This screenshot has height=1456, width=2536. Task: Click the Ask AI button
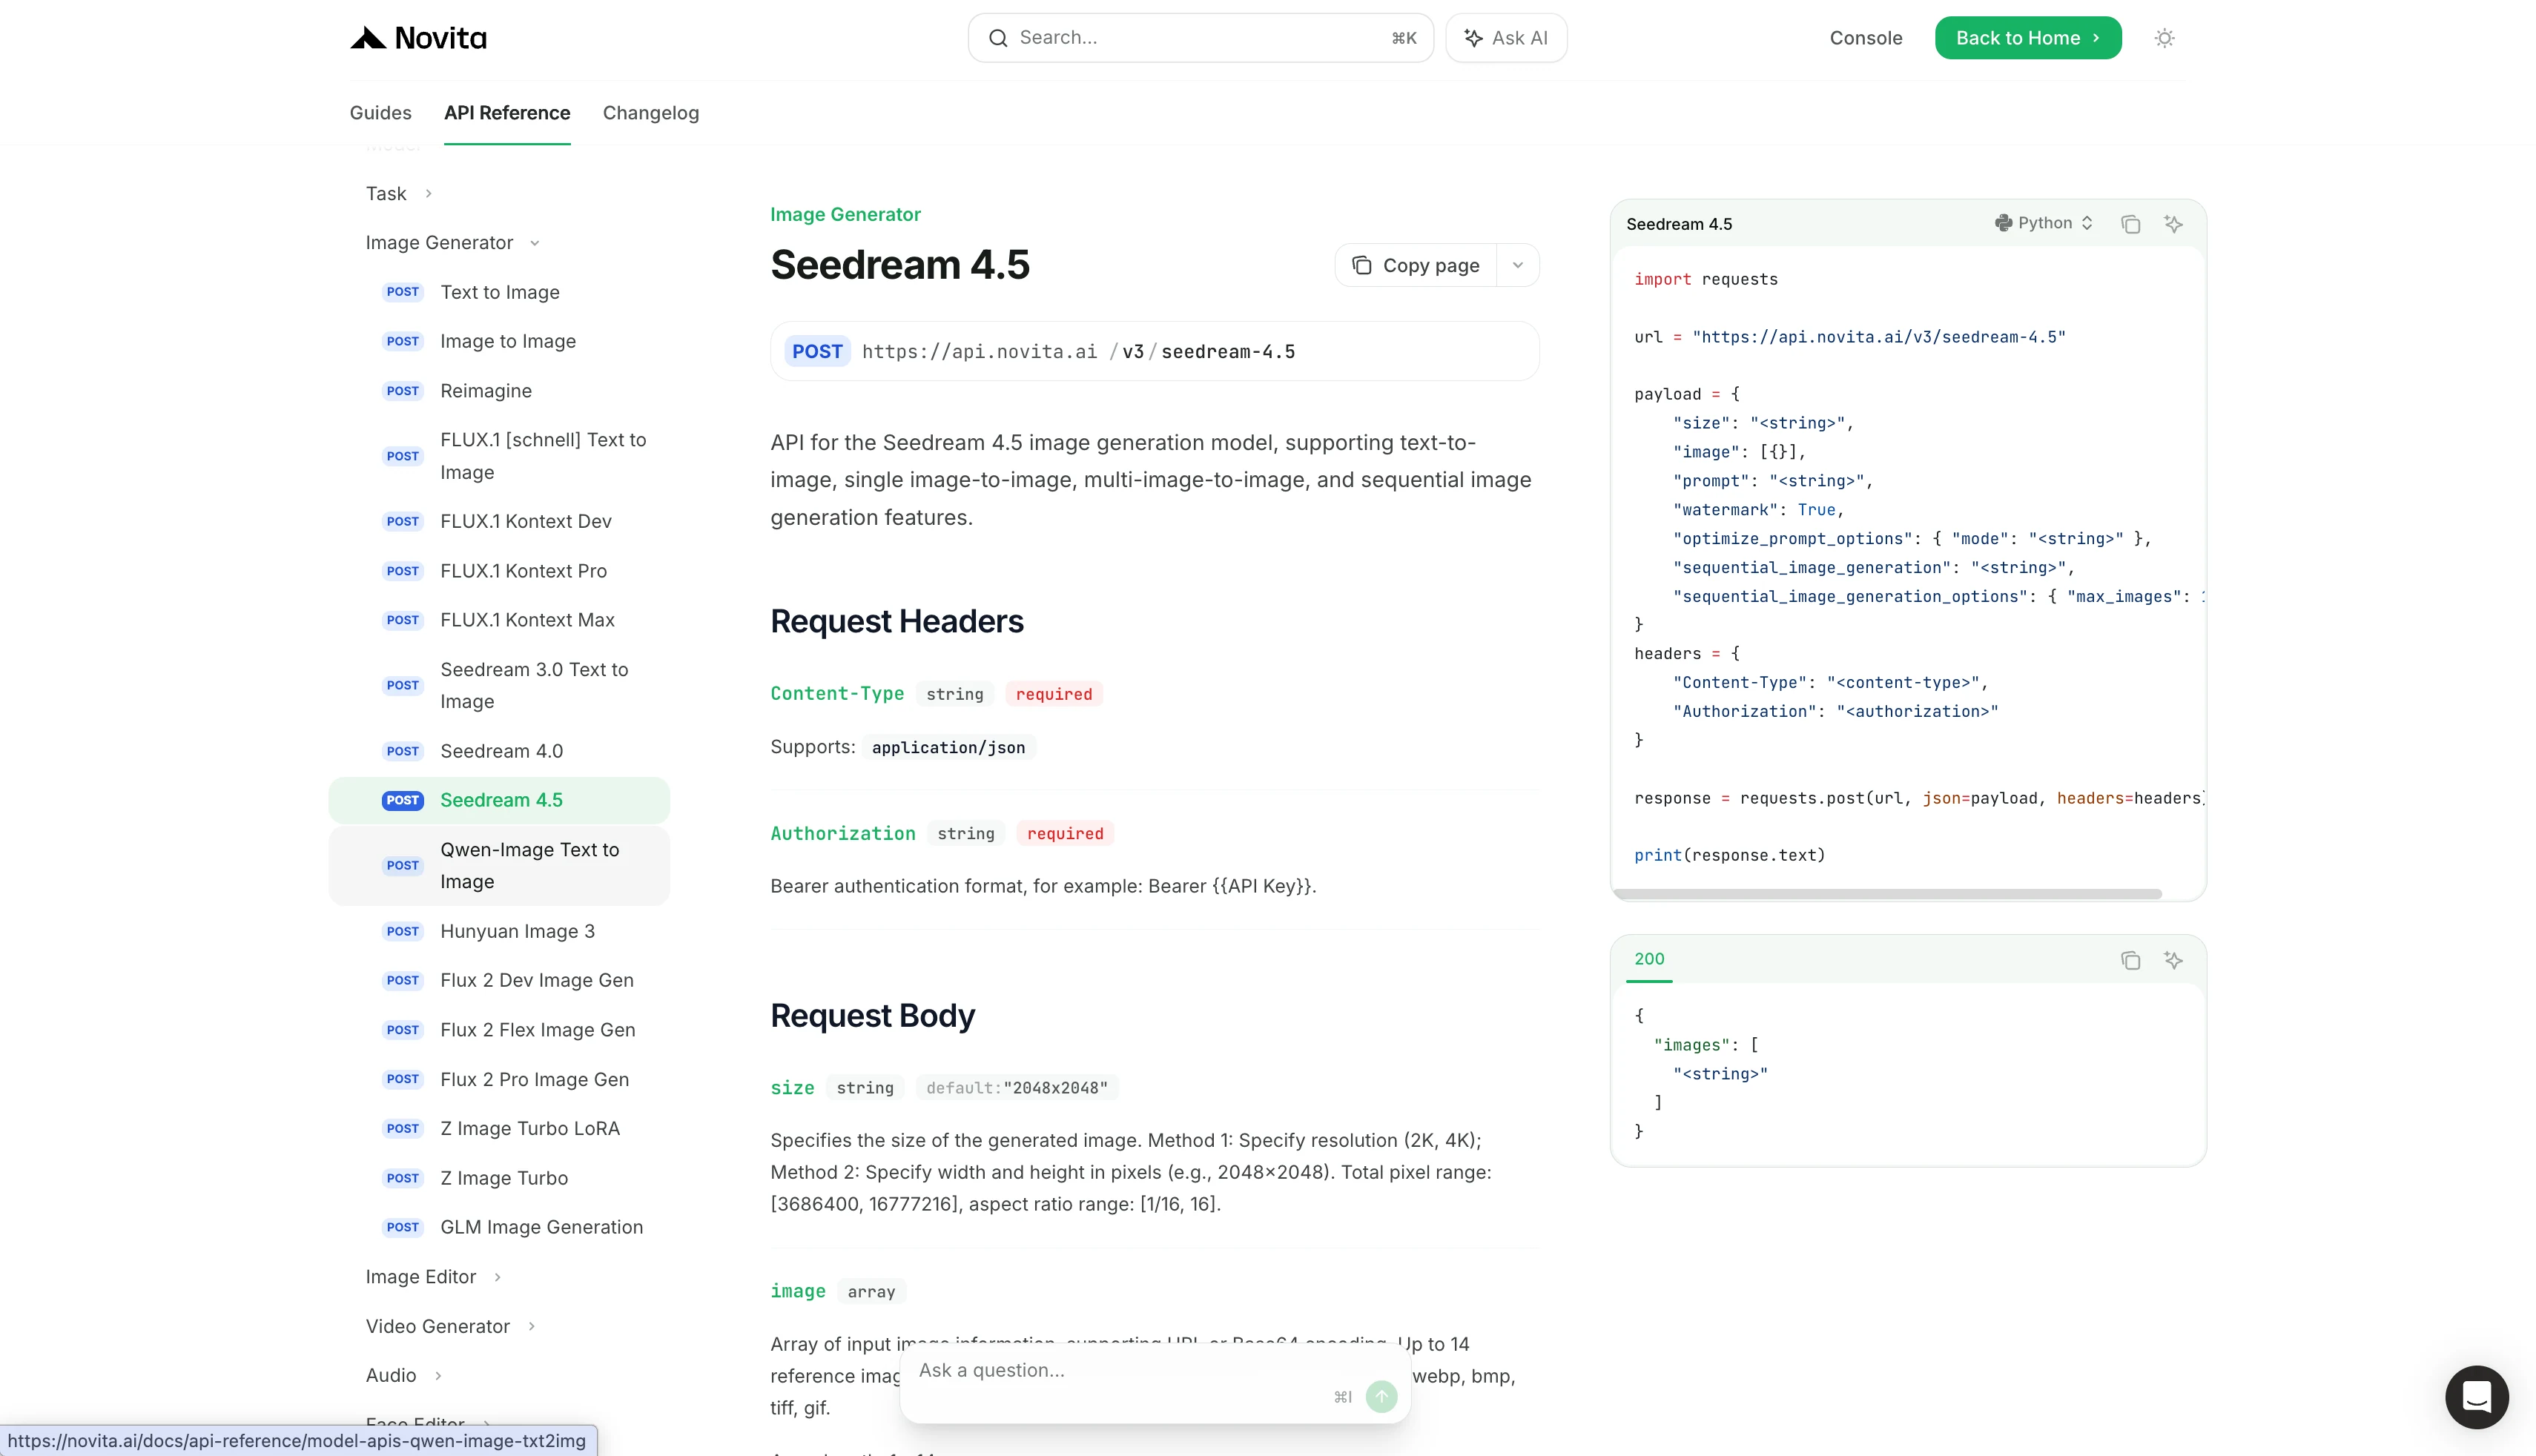1506,38
